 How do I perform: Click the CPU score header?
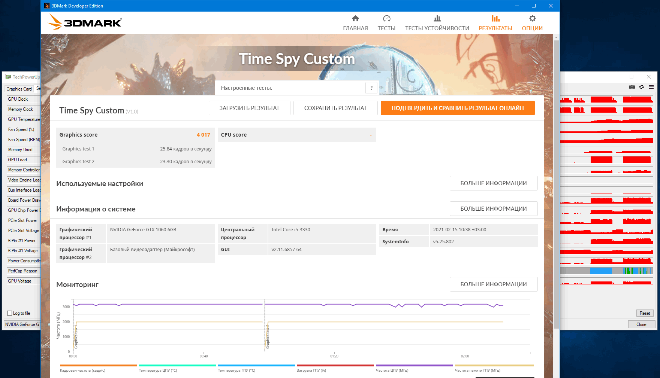297,135
